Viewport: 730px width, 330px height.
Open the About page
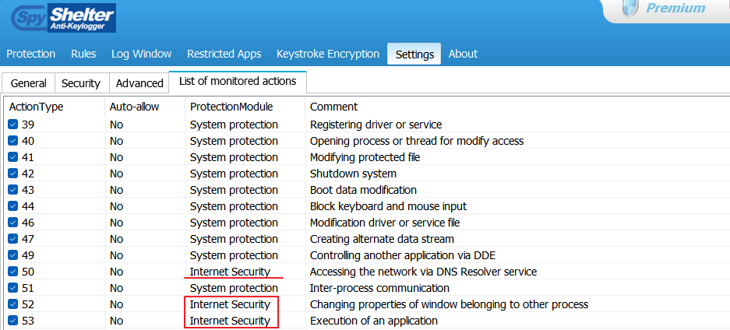[463, 54]
